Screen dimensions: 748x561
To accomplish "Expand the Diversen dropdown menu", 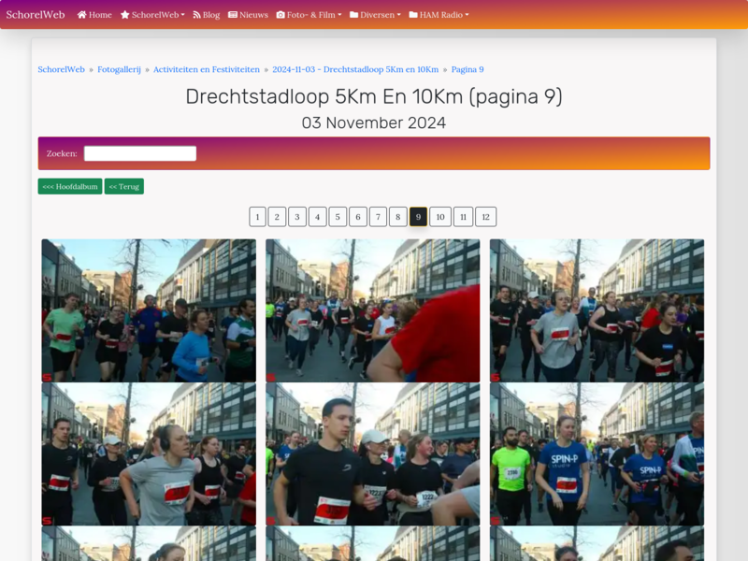I will click(376, 15).
